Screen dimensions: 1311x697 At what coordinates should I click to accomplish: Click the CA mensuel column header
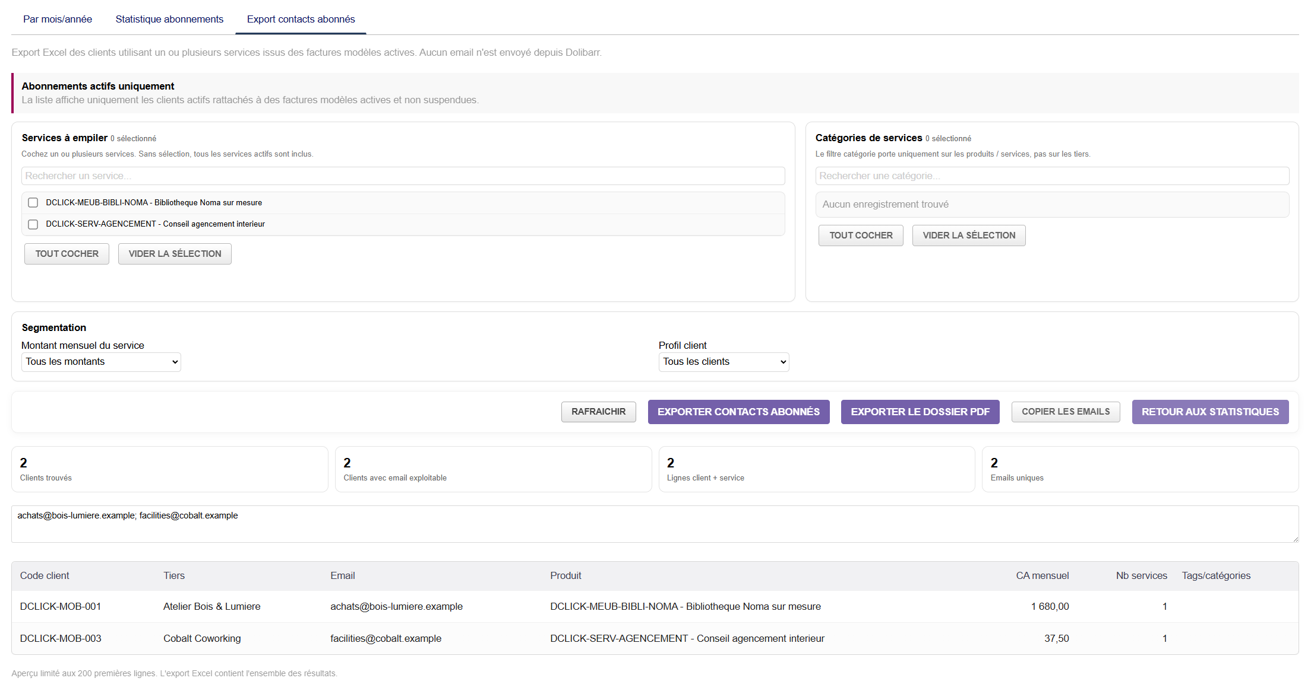(1042, 575)
